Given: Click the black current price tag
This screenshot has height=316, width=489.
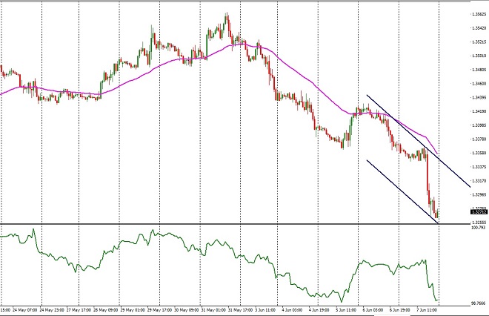Looking at the screenshot, I should 479,212.
